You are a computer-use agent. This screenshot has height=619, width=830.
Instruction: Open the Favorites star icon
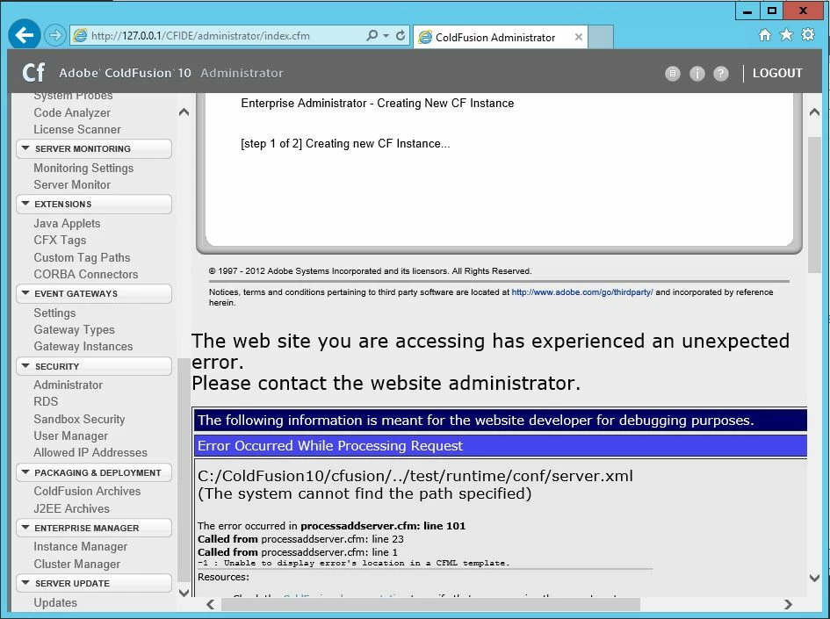pos(787,35)
